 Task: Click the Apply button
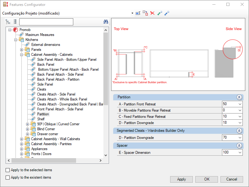pos(181,179)
